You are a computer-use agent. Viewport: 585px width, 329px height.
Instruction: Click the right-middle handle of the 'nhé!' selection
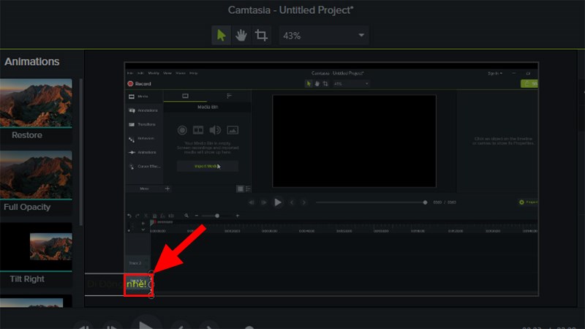151,284
